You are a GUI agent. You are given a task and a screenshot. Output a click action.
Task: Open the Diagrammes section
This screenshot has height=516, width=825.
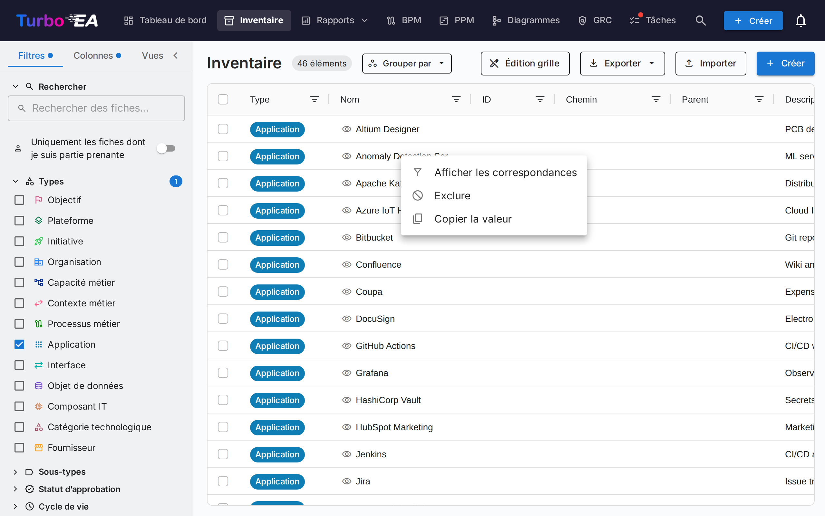[526, 20]
